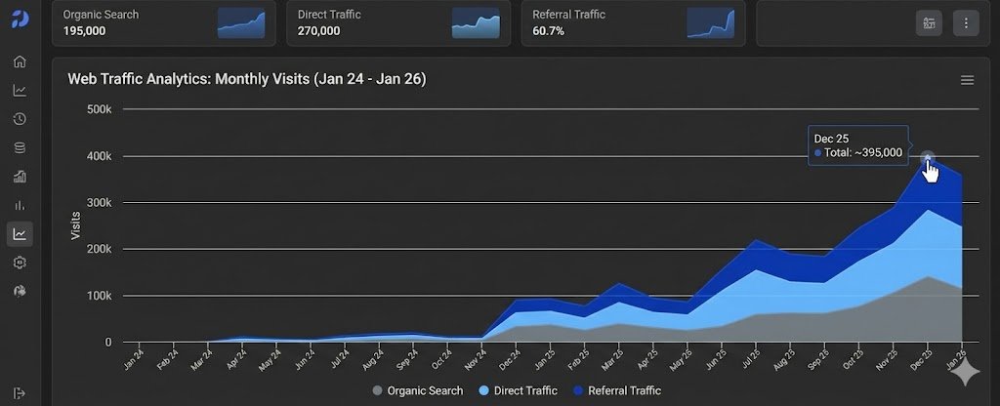Open the Organic Search summary card
The width and height of the screenshot is (1000, 406).
point(164,23)
